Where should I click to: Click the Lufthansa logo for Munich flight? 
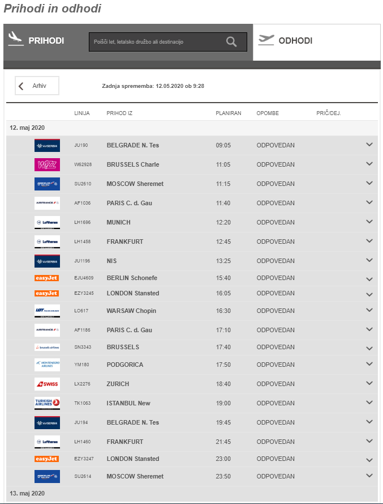[x=47, y=222]
